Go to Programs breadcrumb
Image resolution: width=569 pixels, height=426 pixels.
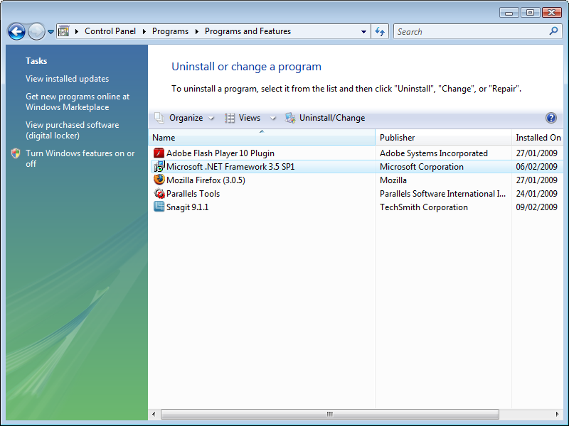click(170, 31)
